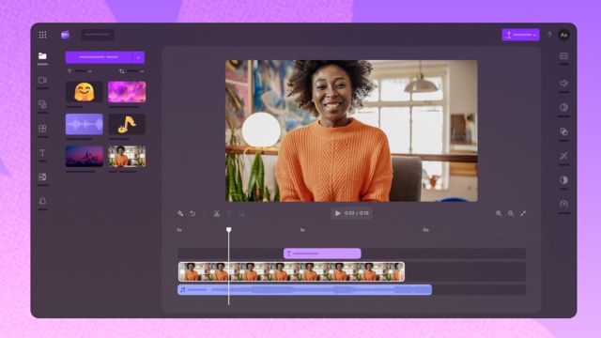The image size is (601, 338).
Task: Open the Audio speaker panel icon
Action: tap(563, 84)
